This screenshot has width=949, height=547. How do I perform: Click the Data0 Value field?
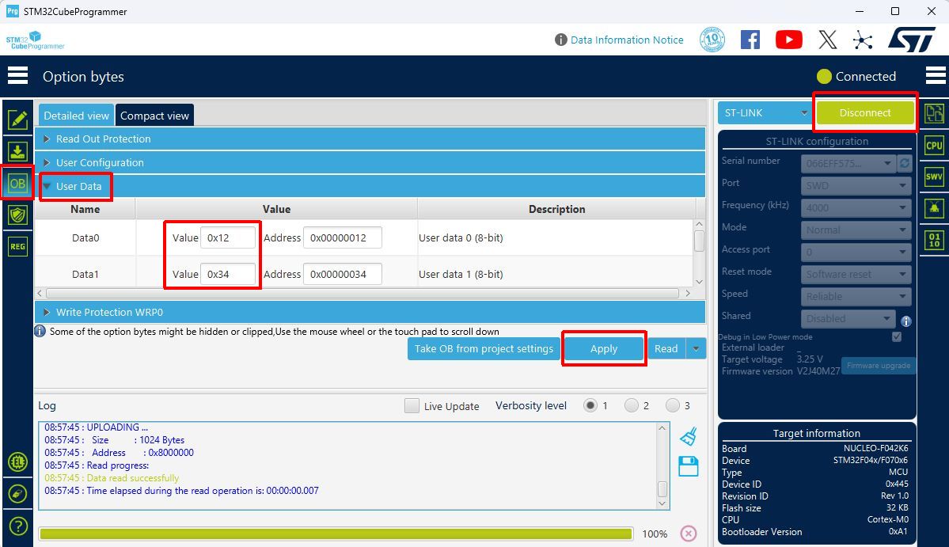click(228, 237)
